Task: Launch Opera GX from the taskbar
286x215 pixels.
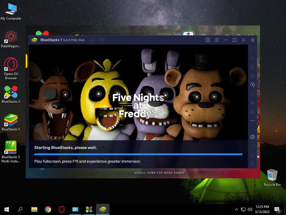Action: coord(62,209)
